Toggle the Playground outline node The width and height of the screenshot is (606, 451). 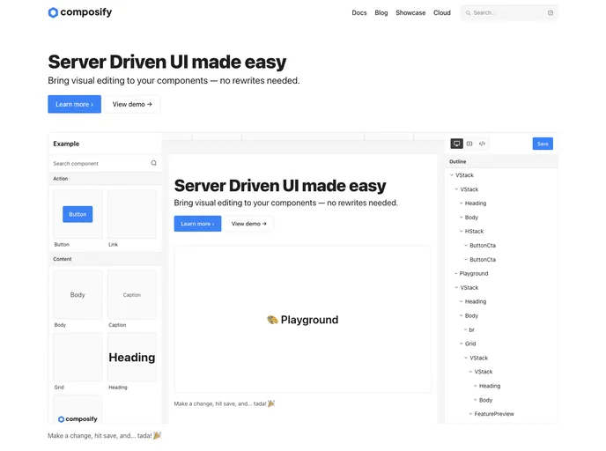pos(456,273)
